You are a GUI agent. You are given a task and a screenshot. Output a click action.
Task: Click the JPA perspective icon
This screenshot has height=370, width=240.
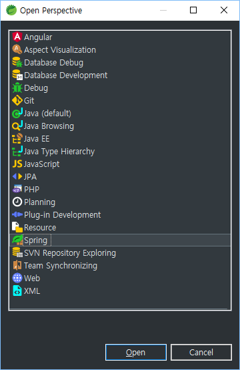17,177
